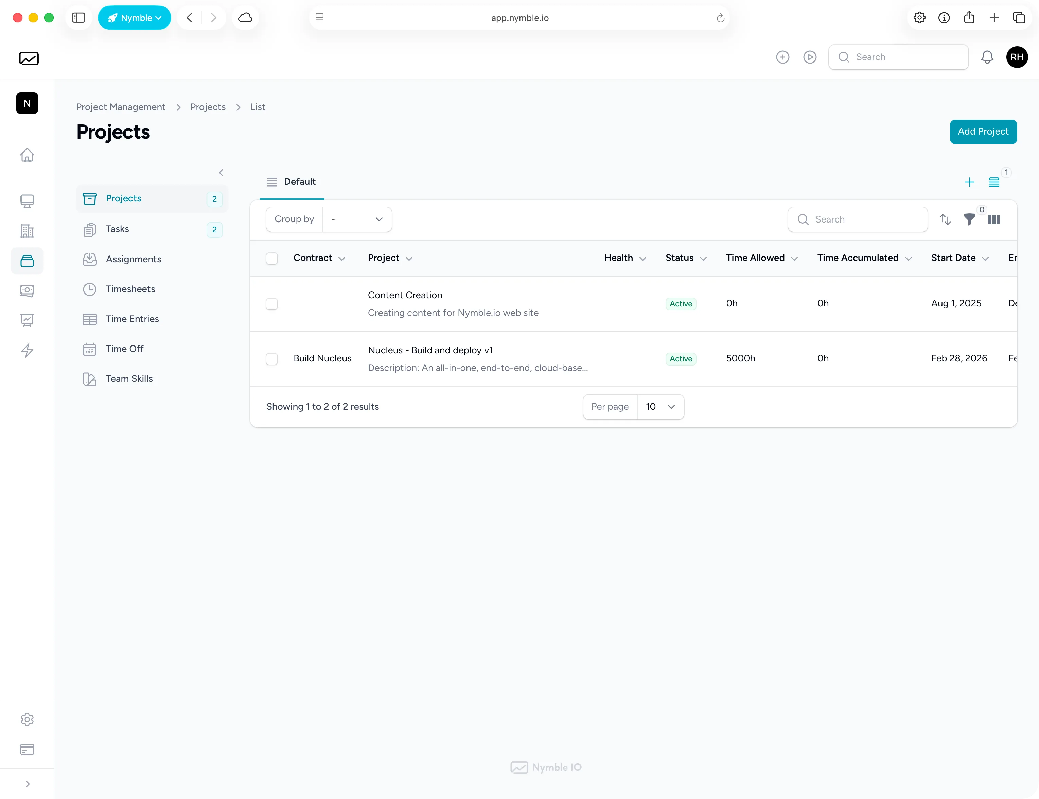
Task: Select the Content Creation row checkbox
Action: coord(272,303)
